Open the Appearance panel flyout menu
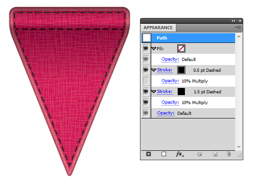 coord(238,28)
